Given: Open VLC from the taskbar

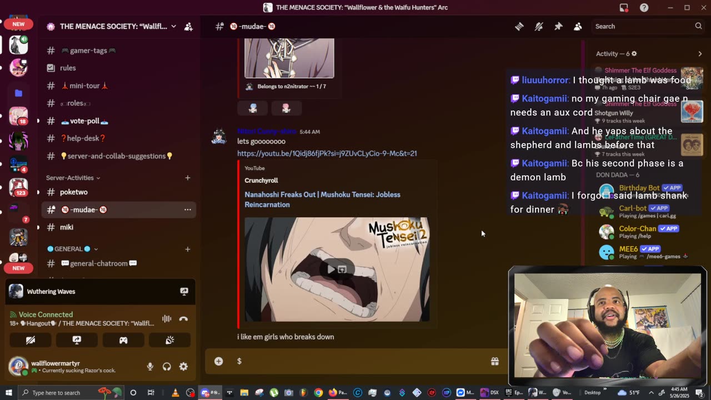Looking at the screenshot, I should tap(176, 393).
